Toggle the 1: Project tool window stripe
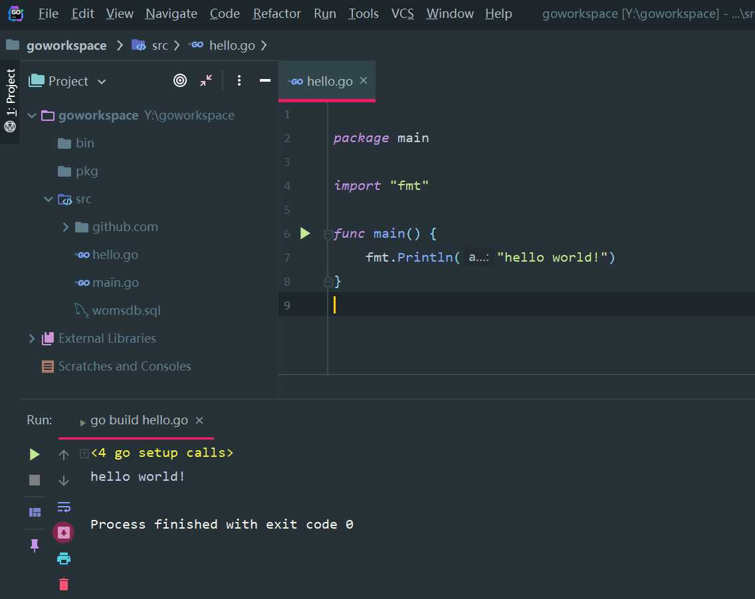 point(11,92)
